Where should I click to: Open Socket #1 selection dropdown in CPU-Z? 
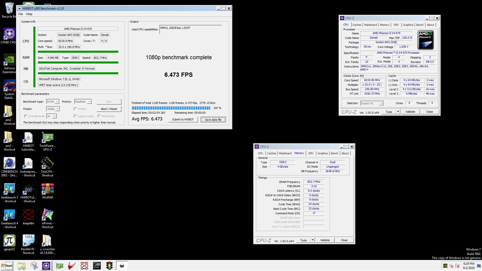(372, 103)
